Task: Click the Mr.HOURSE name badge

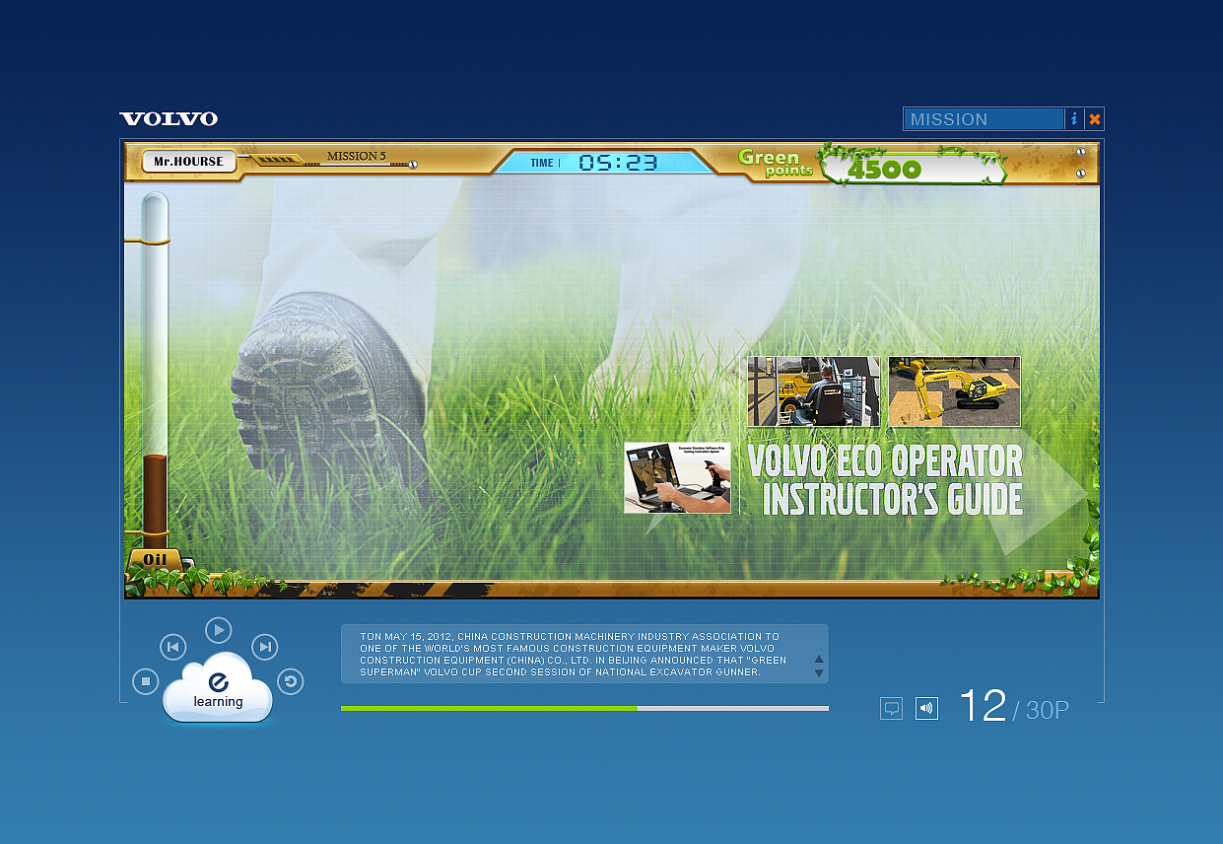Action: [189, 161]
